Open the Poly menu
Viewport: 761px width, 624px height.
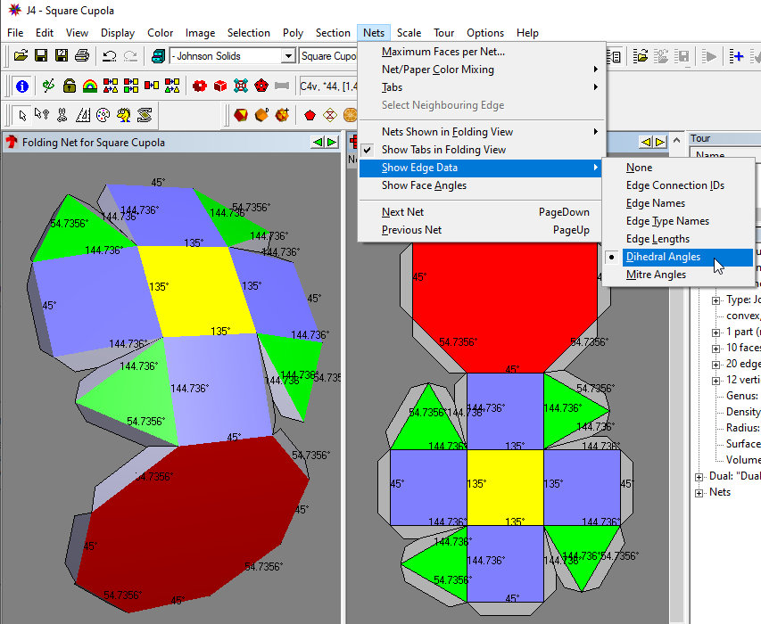point(293,33)
